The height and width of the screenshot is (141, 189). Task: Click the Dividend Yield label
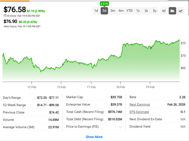[140, 127]
